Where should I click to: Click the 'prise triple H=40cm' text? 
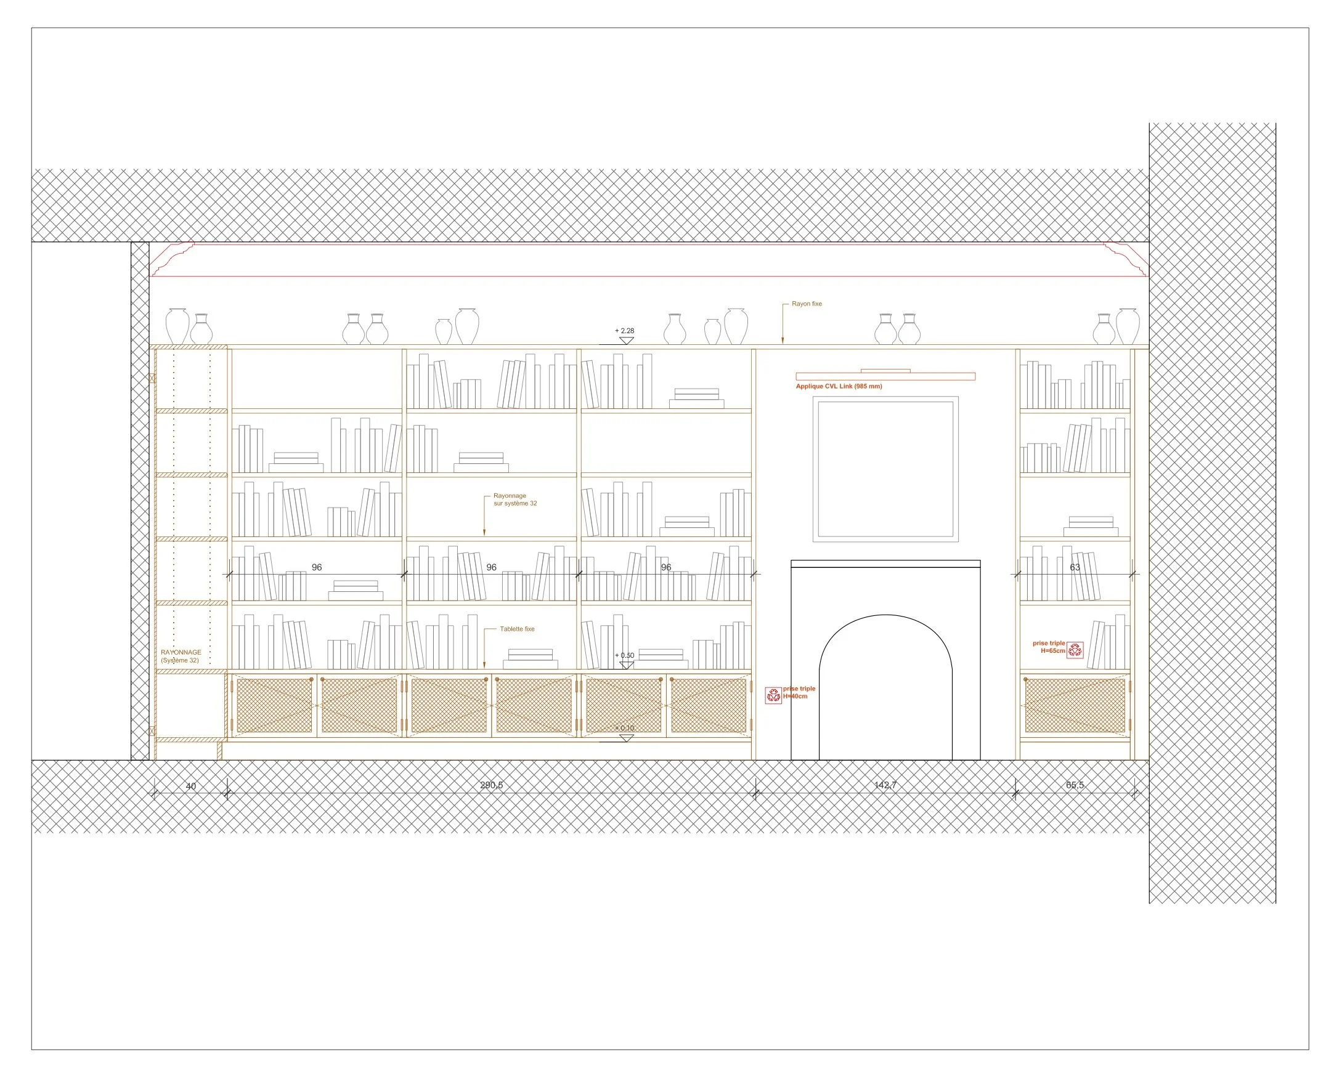point(799,692)
